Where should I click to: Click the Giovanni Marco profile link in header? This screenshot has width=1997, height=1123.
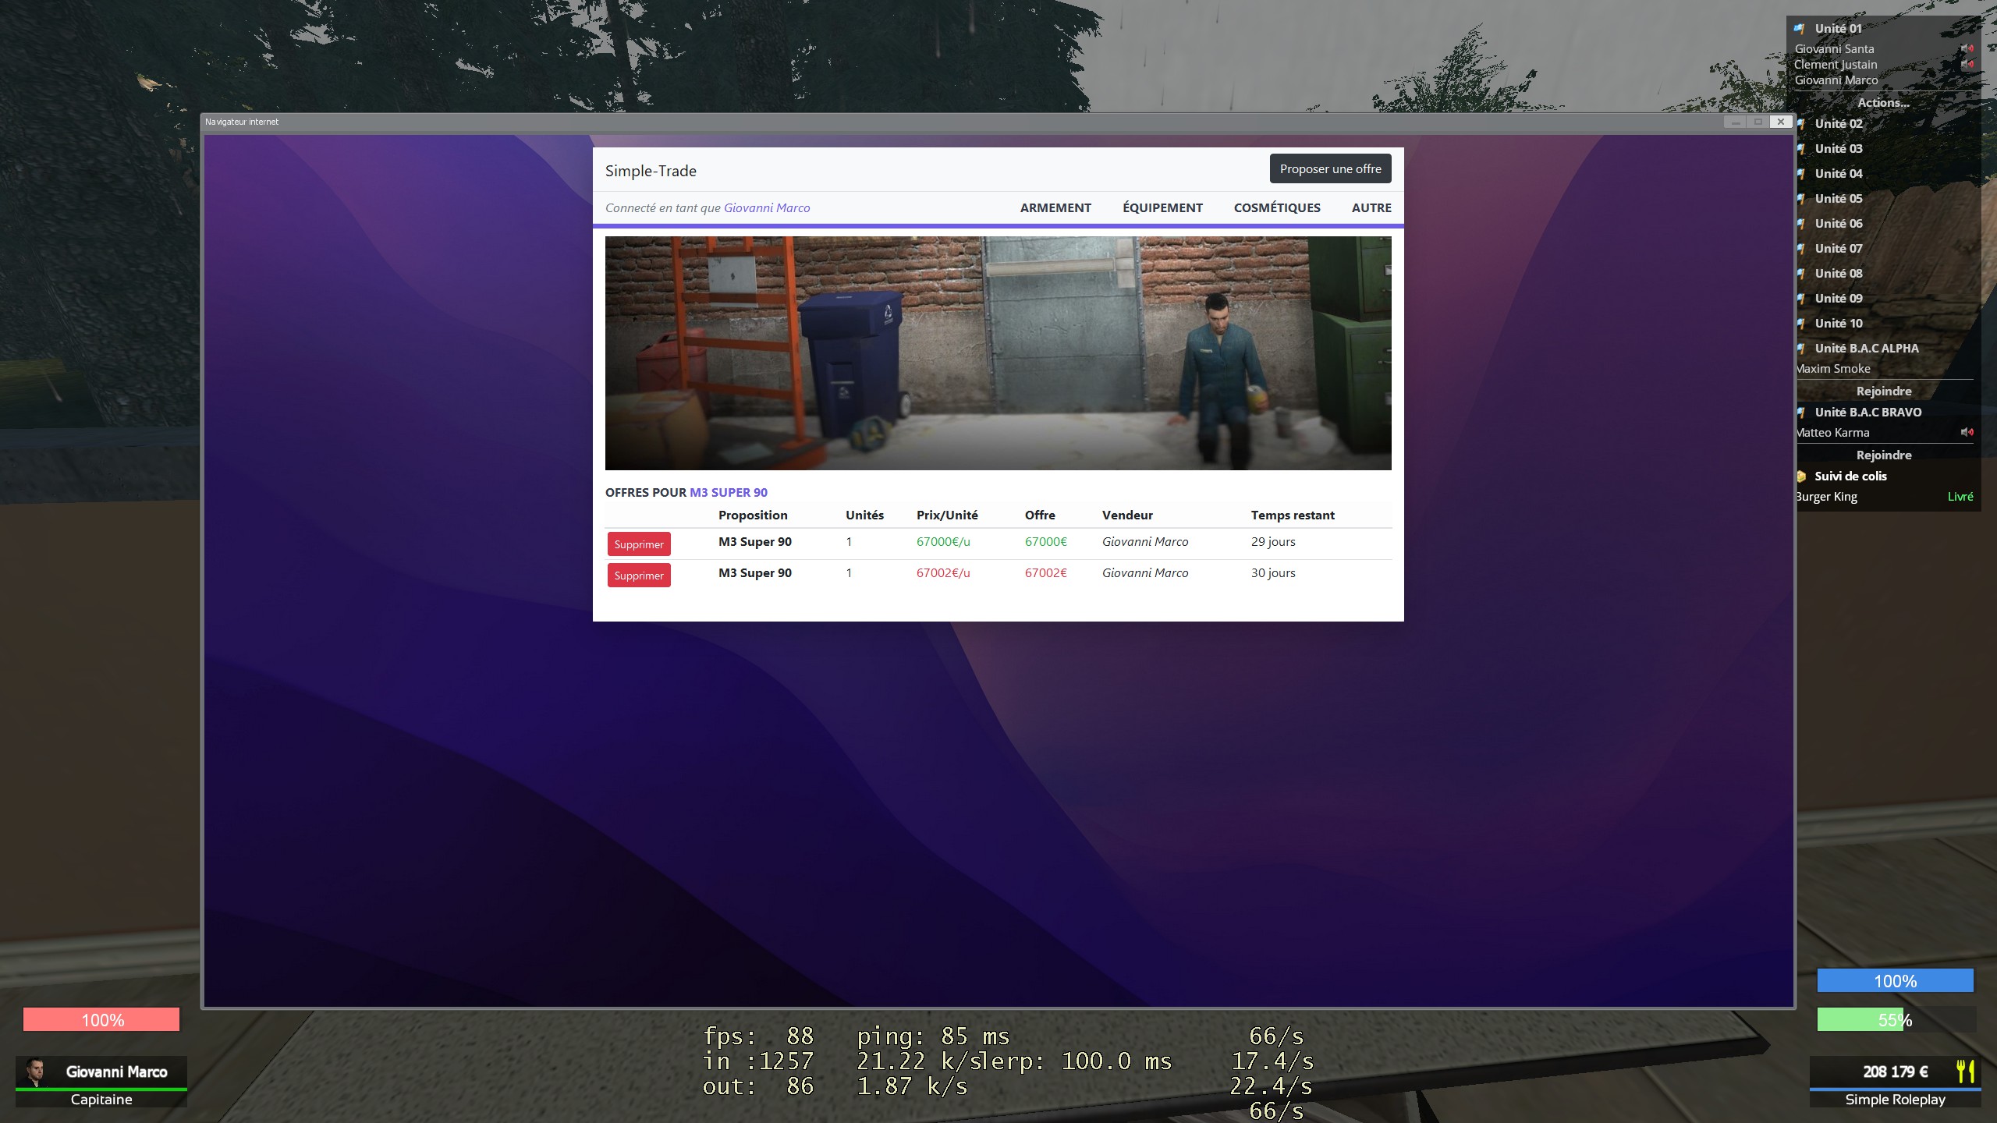point(767,207)
